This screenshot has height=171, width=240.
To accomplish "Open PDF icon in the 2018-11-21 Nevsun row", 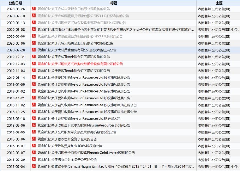I will [x=34, y=98].
